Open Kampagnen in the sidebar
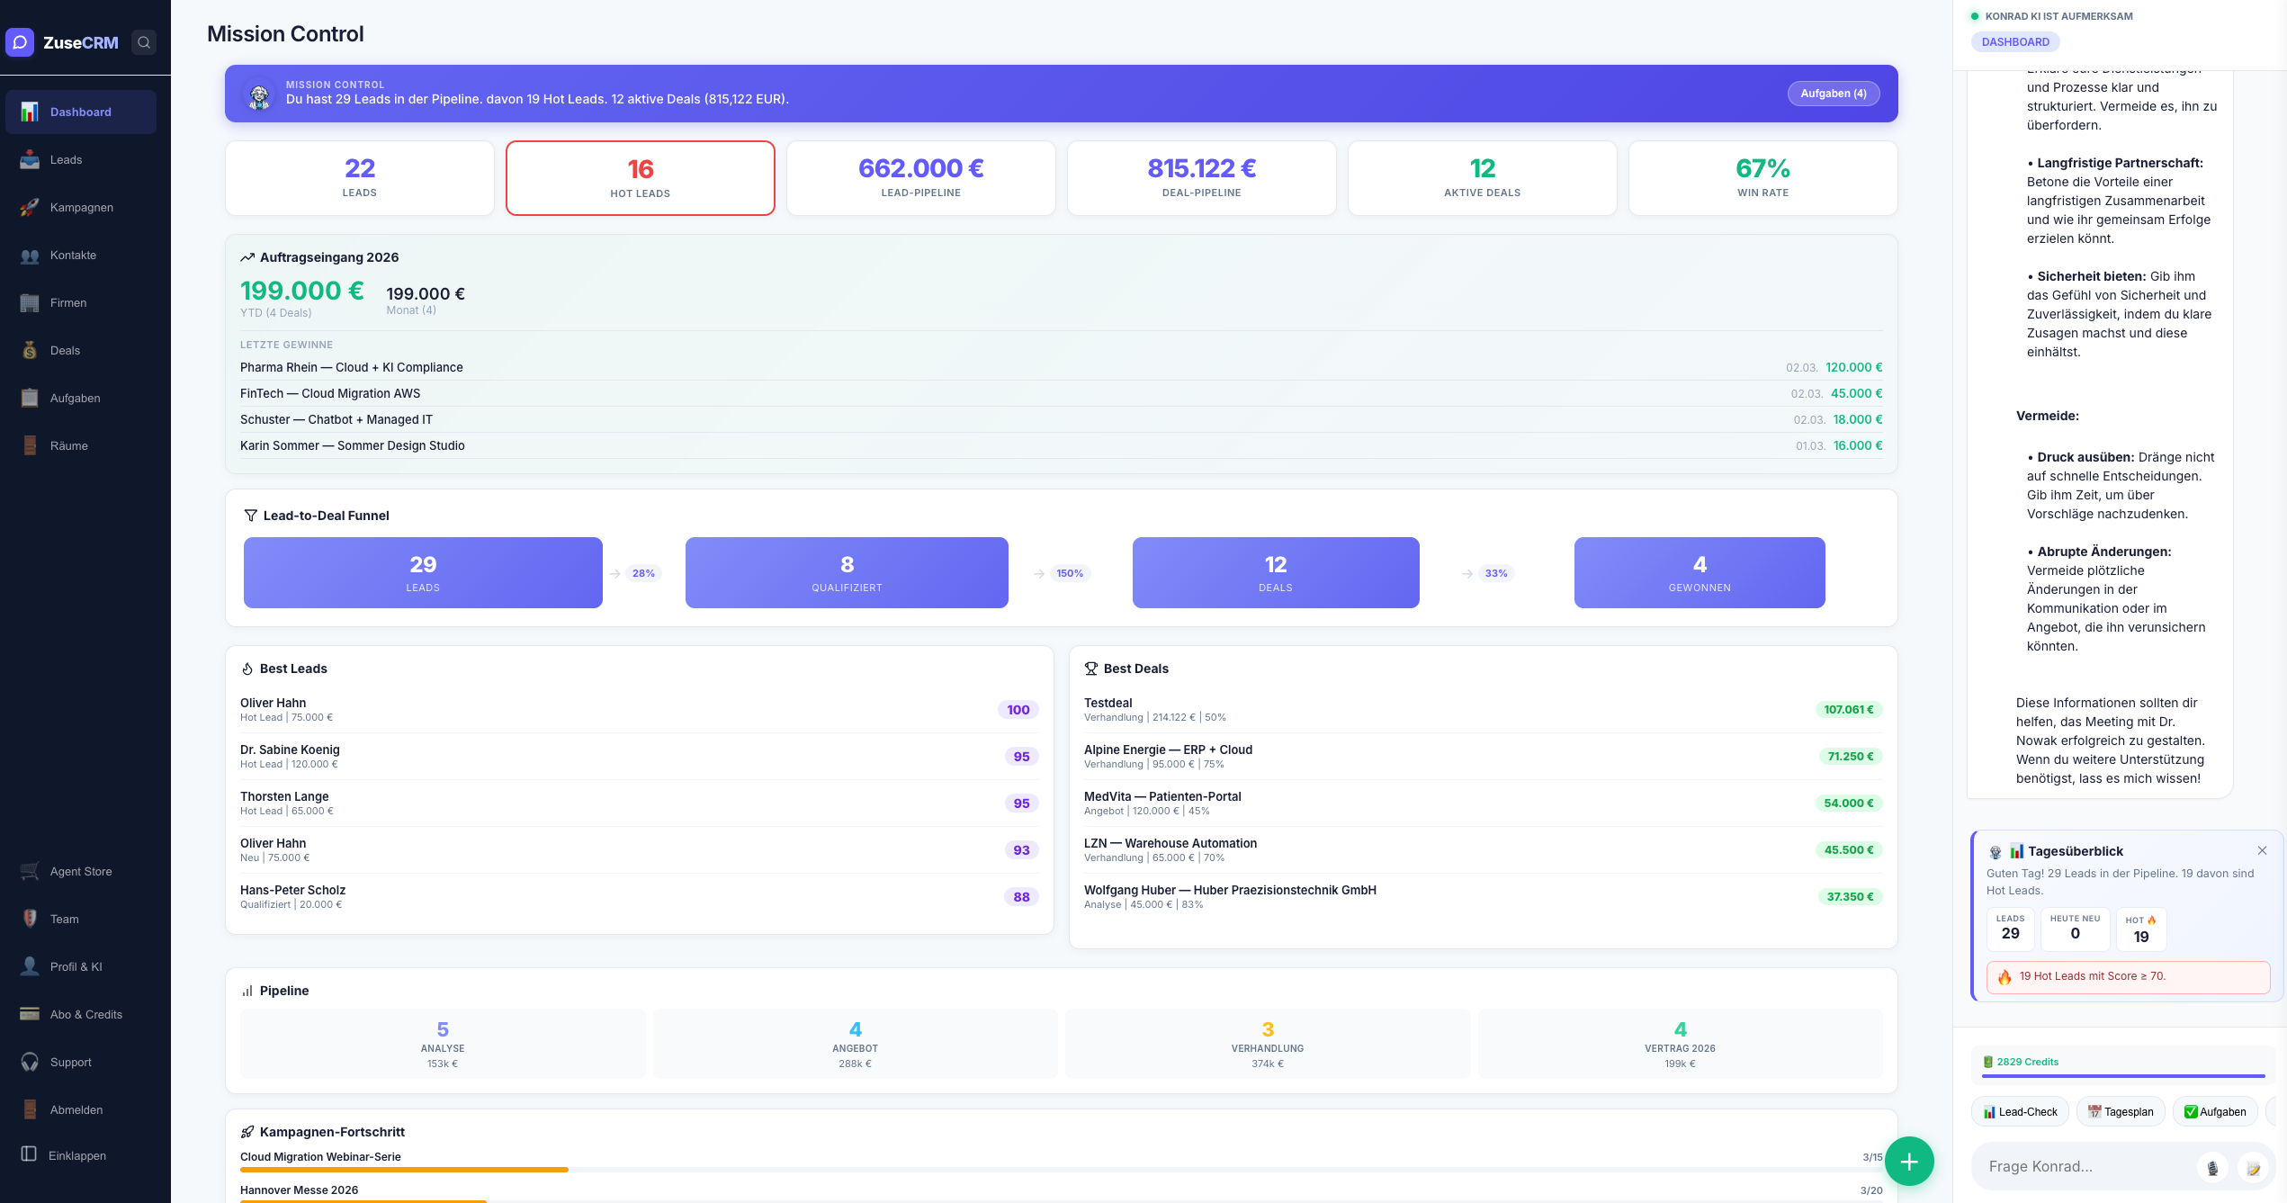The image size is (2287, 1203). coord(81,207)
